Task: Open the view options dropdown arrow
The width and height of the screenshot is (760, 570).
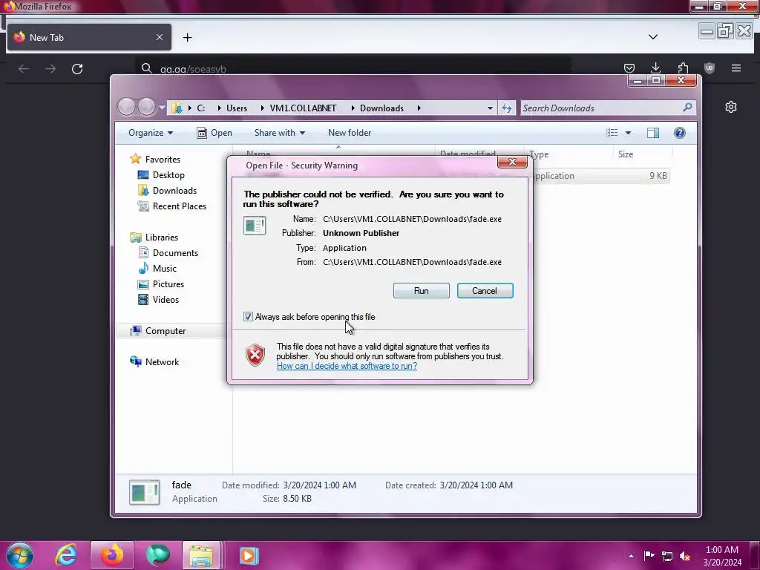Action: (628, 133)
